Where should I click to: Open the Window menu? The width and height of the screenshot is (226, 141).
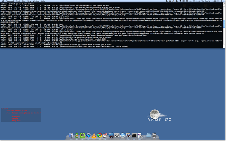[36, 1]
